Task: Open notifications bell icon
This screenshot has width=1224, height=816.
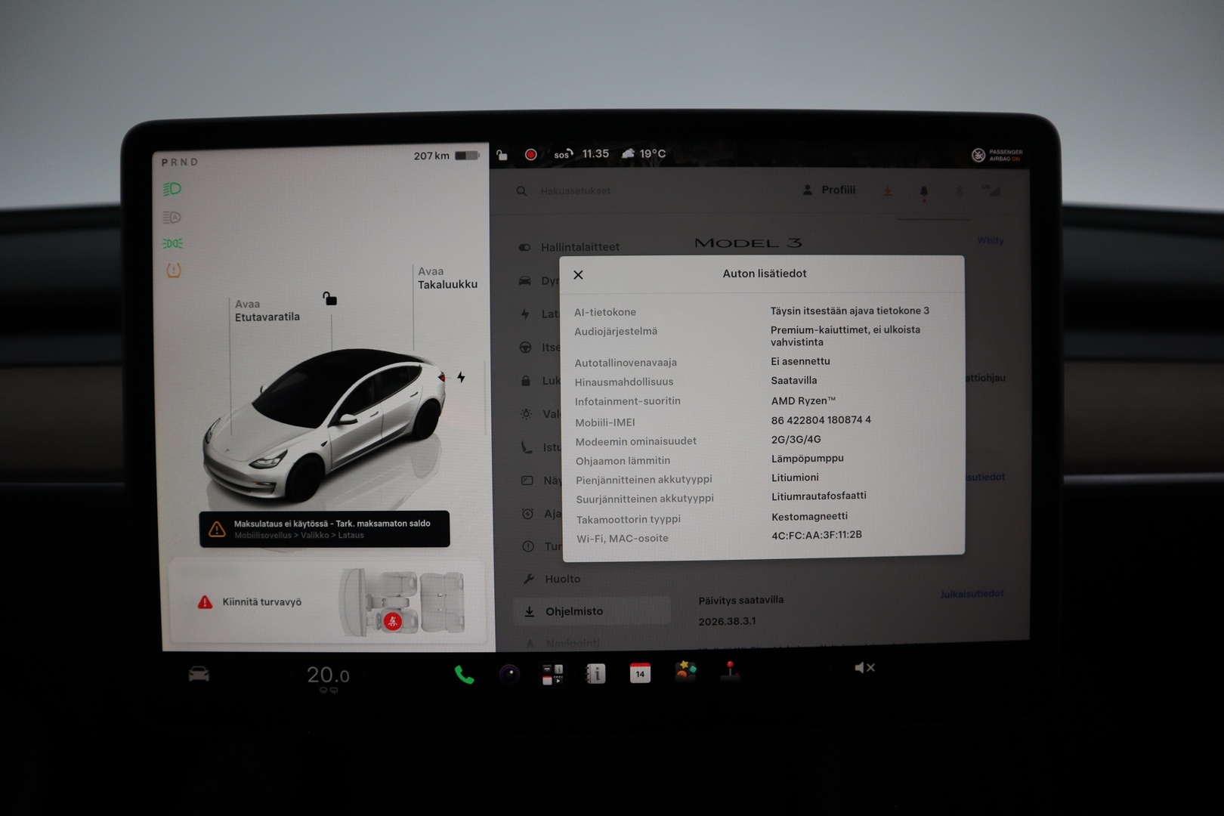Action: (x=923, y=192)
